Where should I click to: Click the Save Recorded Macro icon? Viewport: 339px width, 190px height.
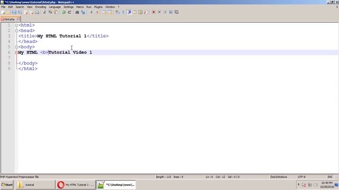point(176,12)
